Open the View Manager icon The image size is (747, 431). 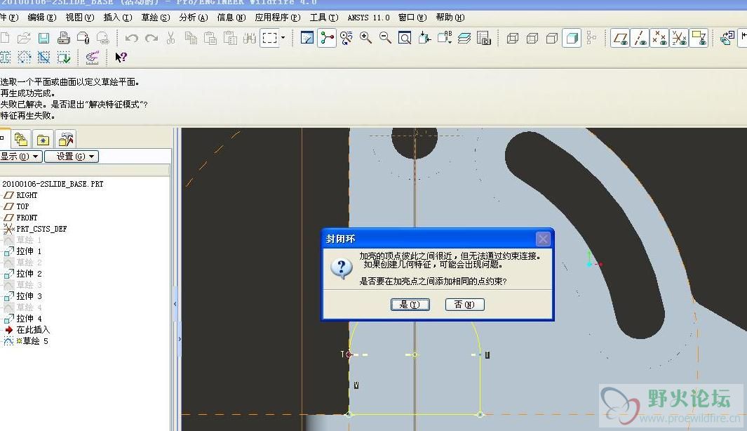pos(484,38)
